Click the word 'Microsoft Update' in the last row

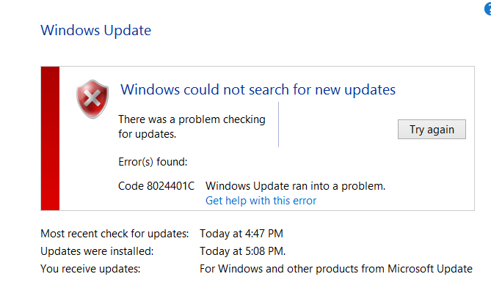coord(430,269)
